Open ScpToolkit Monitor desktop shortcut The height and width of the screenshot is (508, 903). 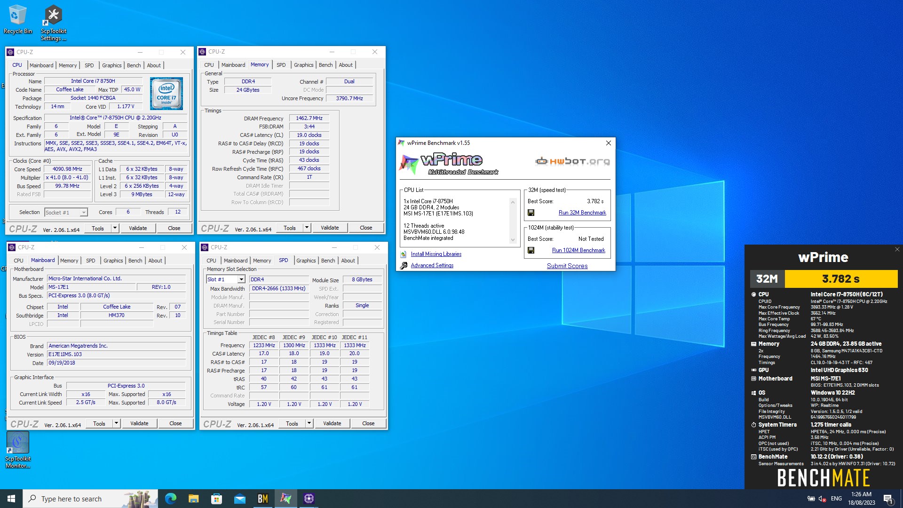[x=18, y=450]
